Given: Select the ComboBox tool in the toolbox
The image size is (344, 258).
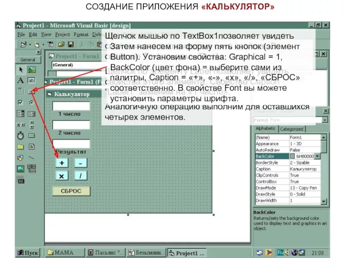Looking at the screenshot, I should (x=20, y=114).
